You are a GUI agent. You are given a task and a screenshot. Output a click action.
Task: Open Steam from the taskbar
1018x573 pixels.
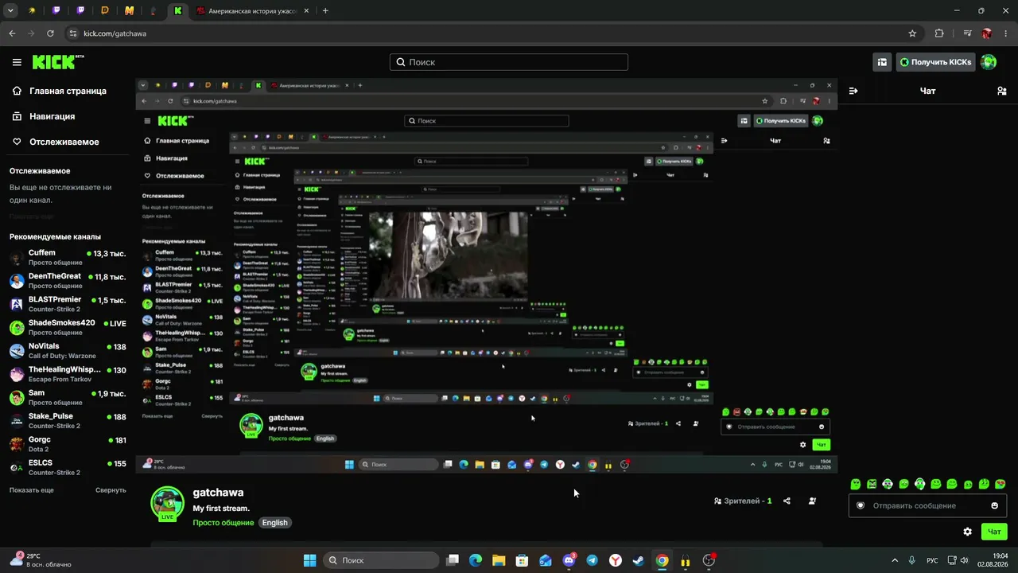[x=638, y=560]
